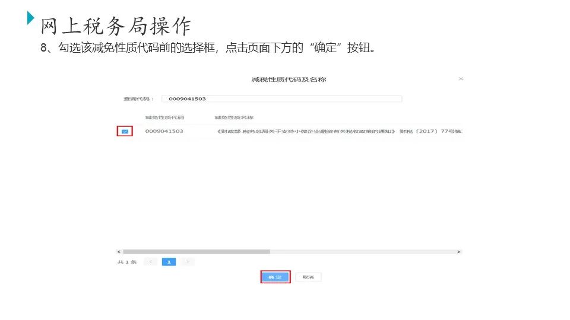Screen dimensions: 570x320
Task: Click the slide heading 网上税务局操作
Action: [115, 26]
